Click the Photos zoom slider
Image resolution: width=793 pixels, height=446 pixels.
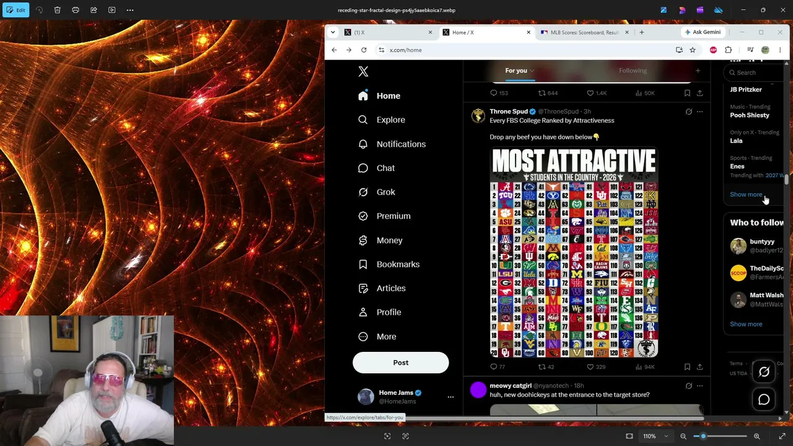(720, 436)
